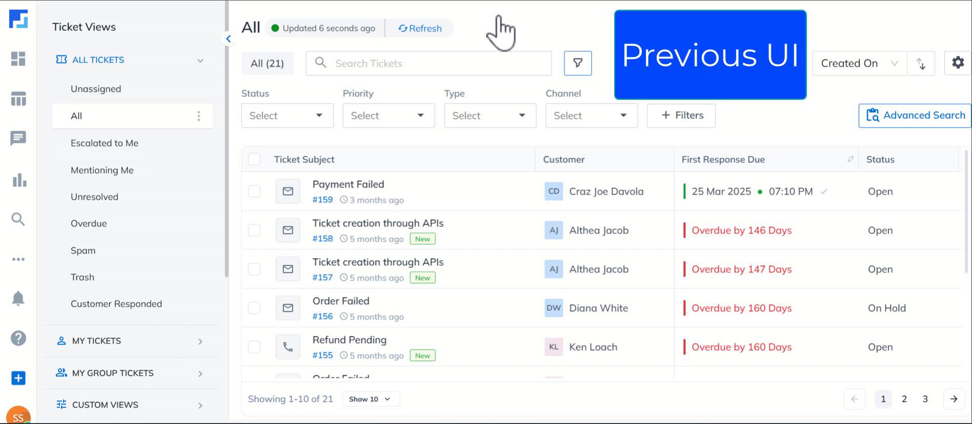Click the filter funnel icon button
The width and height of the screenshot is (972, 424).
[578, 63]
